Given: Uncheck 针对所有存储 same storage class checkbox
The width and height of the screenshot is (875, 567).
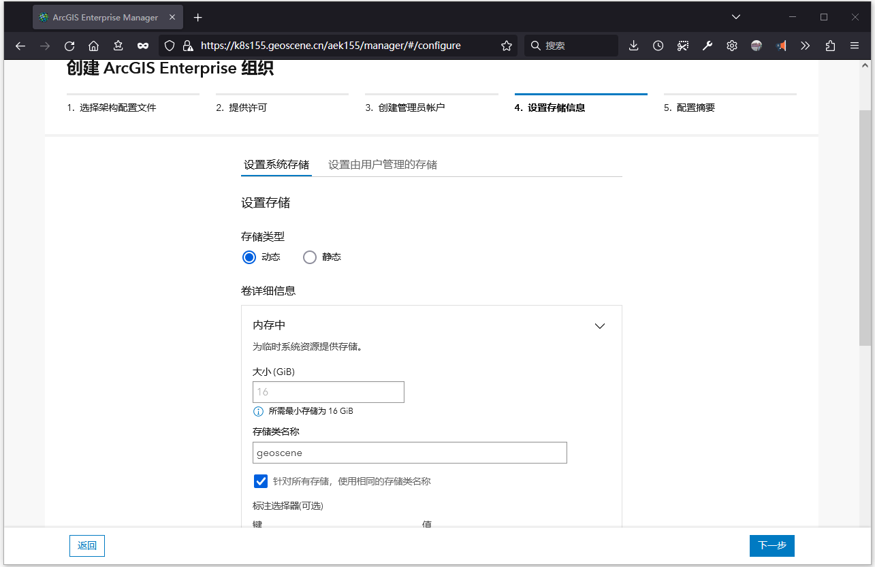Looking at the screenshot, I should (x=261, y=481).
